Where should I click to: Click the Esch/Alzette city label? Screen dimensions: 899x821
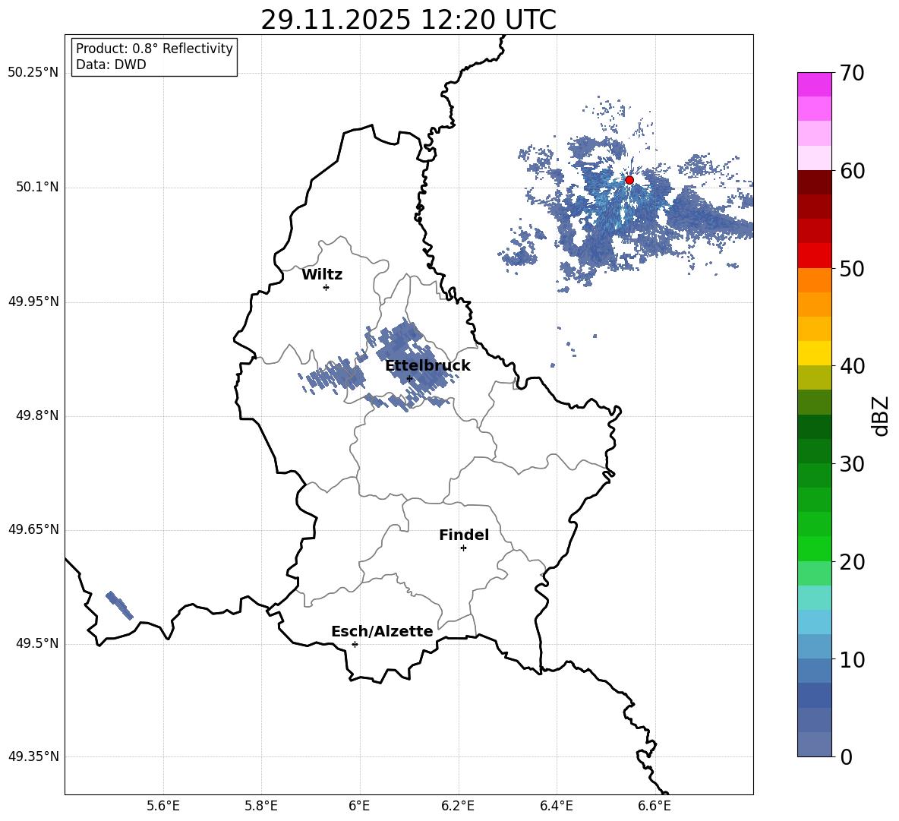(x=382, y=631)
